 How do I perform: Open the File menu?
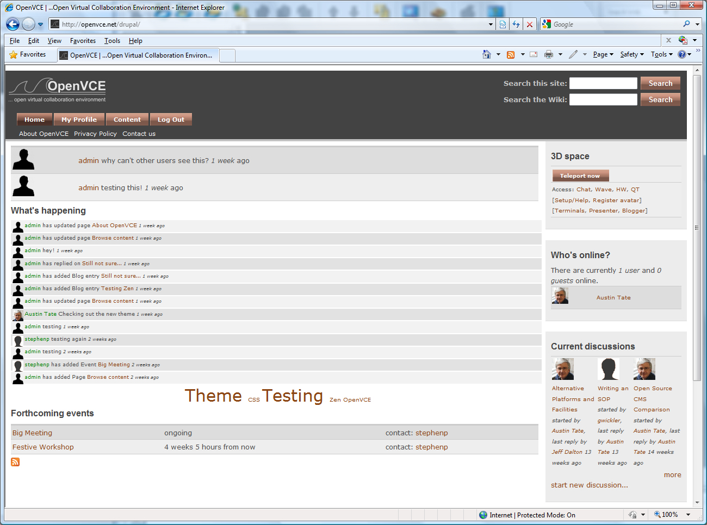(x=15, y=41)
